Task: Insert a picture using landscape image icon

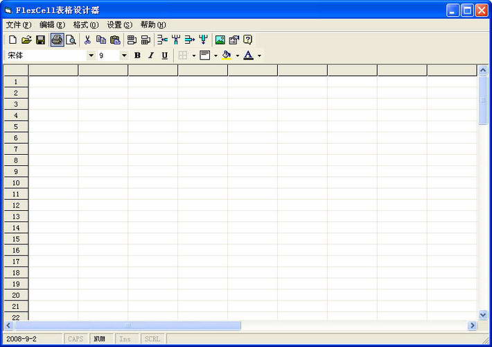Action: 220,40
